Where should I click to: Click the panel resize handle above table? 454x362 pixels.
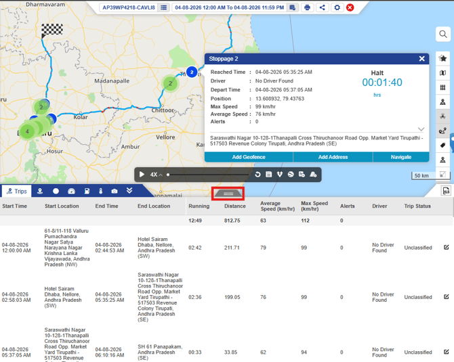228,194
